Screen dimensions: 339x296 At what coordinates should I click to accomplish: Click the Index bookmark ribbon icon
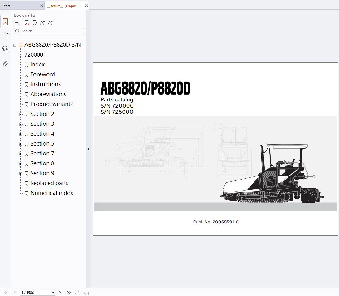pos(26,65)
